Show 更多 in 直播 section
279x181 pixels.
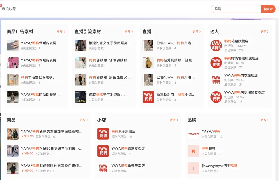[x=197, y=32]
